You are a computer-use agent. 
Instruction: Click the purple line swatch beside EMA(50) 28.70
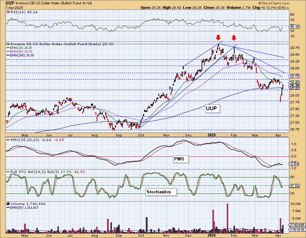[8, 51]
